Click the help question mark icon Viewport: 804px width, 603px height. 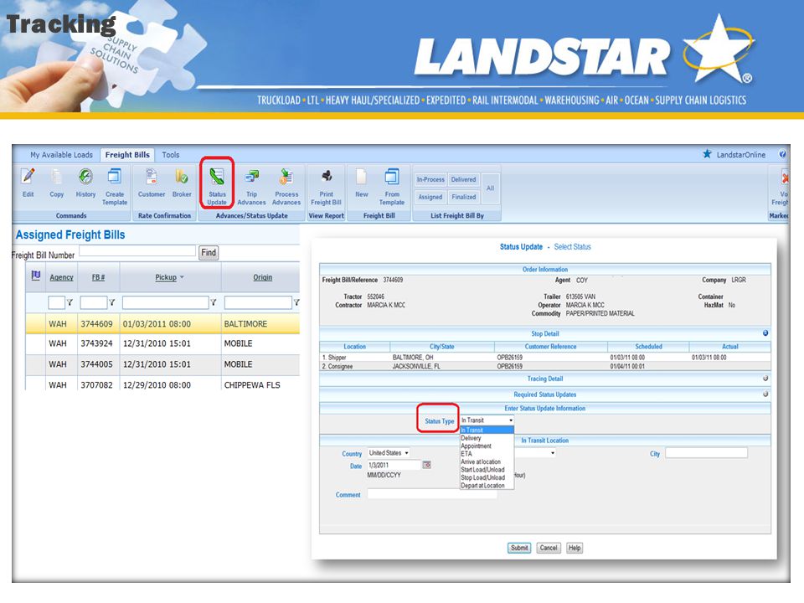782,154
